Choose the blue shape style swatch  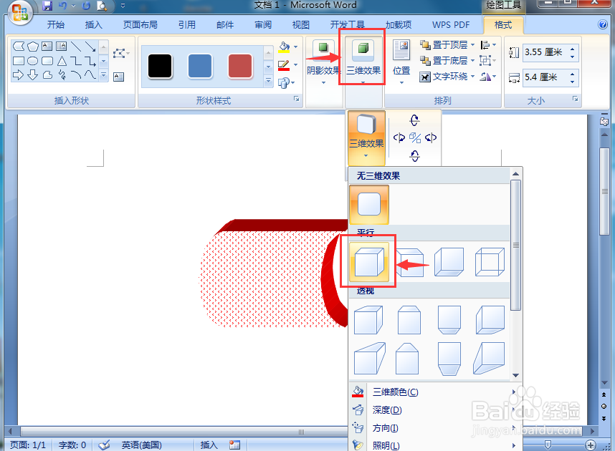coord(200,66)
